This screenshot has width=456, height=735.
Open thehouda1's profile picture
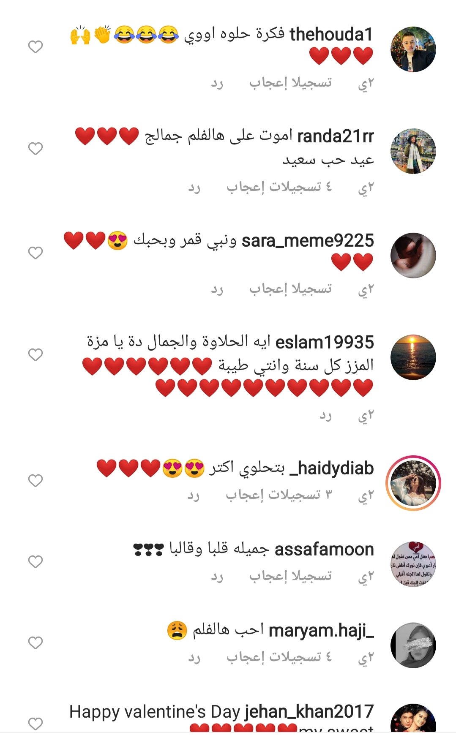(x=413, y=49)
